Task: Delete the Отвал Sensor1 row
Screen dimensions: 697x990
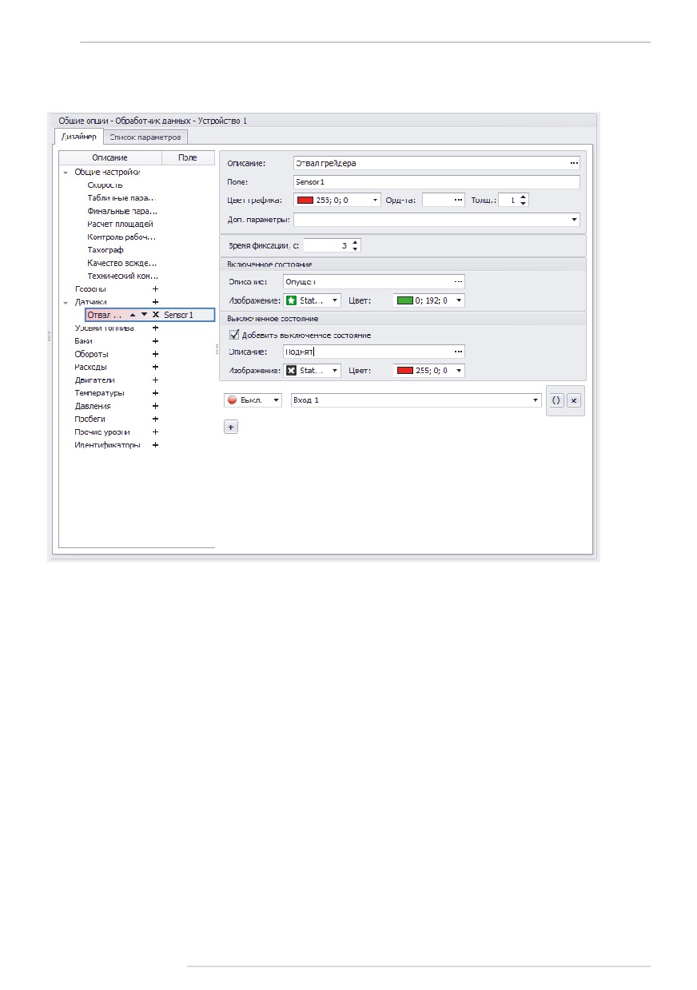Action: pos(156,315)
